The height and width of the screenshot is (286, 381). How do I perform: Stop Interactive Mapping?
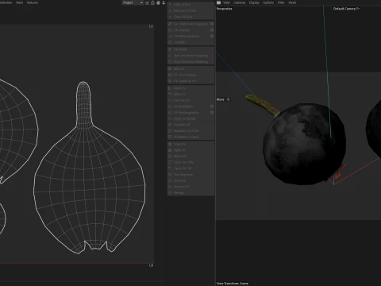click(190, 61)
